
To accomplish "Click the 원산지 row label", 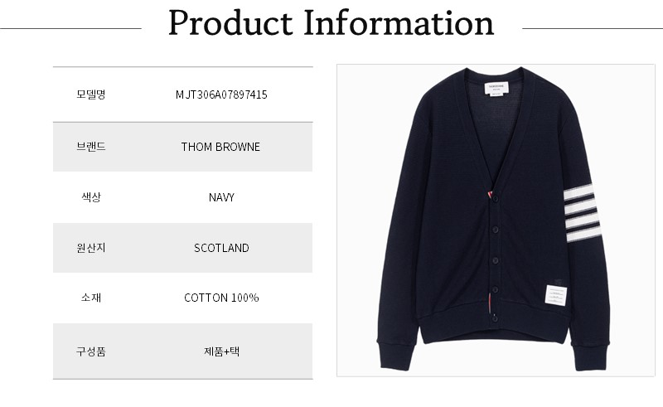I will 90,248.
